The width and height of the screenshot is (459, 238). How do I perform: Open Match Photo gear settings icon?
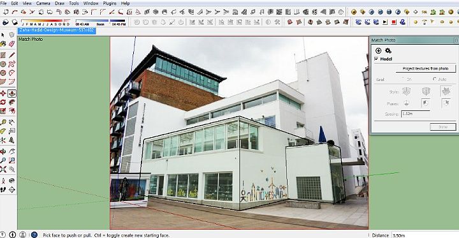click(x=388, y=50)
